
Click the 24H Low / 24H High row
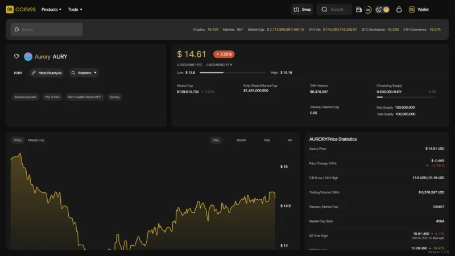tap(377, 178)
